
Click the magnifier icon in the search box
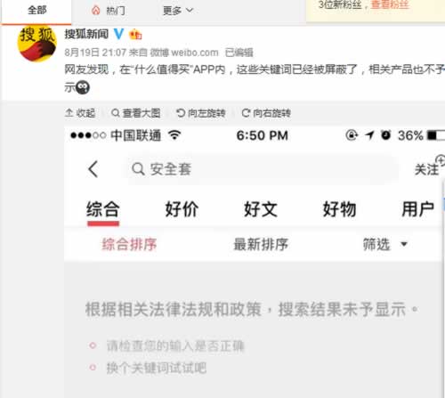pyautogui.click(x=138, y=169)
